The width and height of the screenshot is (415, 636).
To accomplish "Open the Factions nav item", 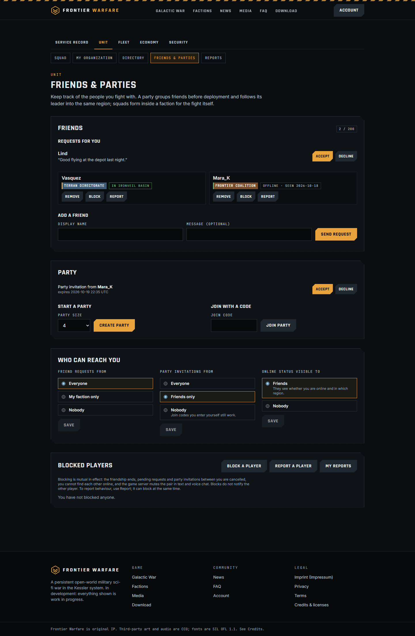I will point(202,11).
